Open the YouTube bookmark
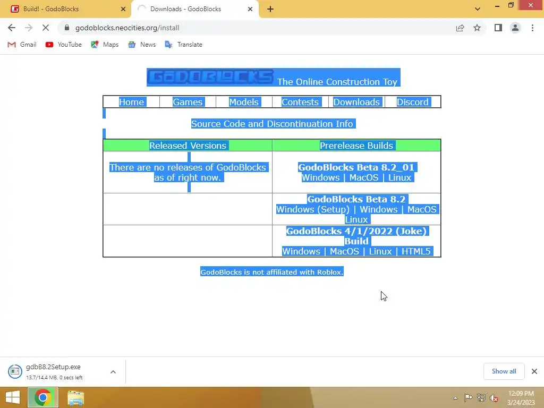The image size is (544, 408). click(64, 45)
